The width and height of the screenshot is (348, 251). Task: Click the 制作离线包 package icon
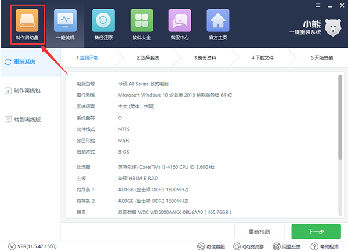tap(8, 90)
